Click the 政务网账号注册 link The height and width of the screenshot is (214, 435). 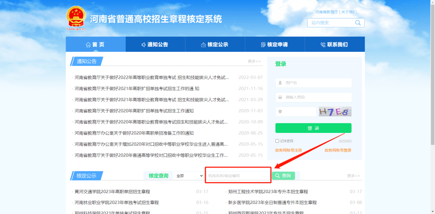pyautogui.click(x=288, y=151)
